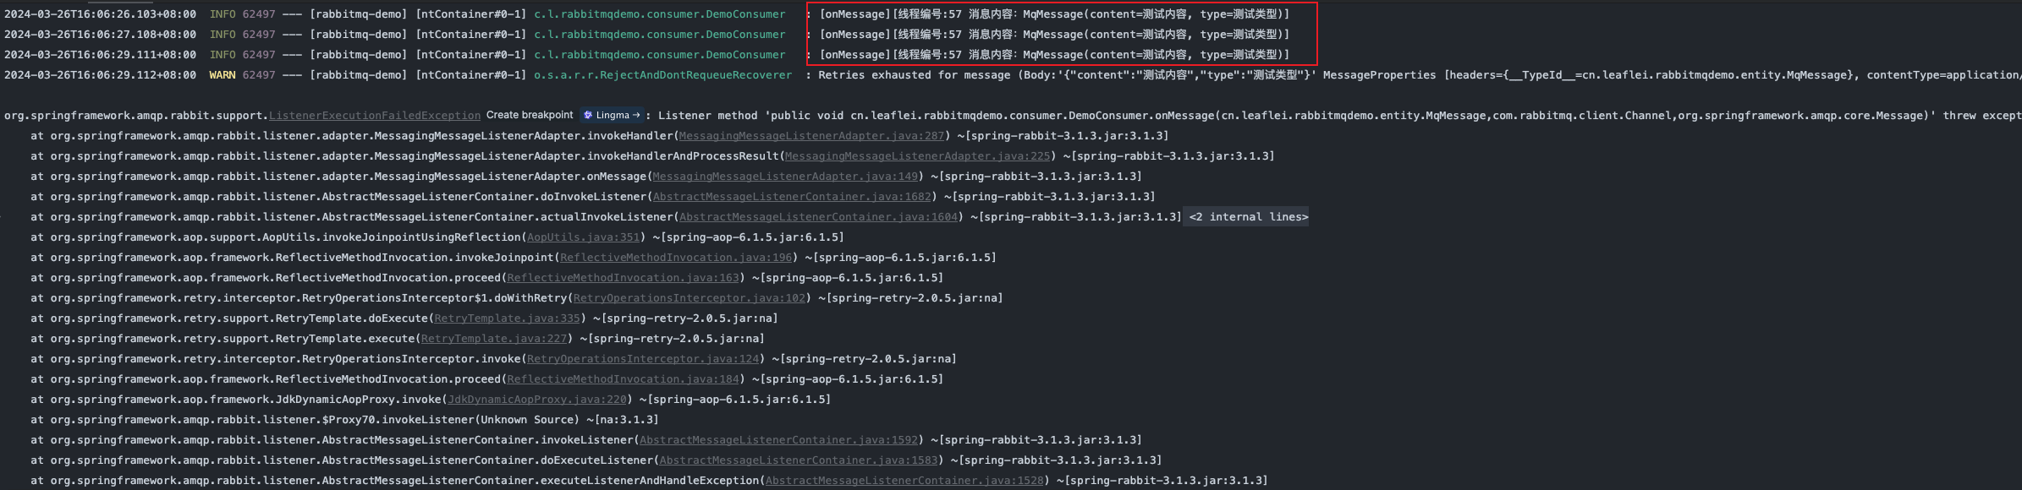
Task: Open RetryTemplate.java:227 source link
Action: pos(494,339)
